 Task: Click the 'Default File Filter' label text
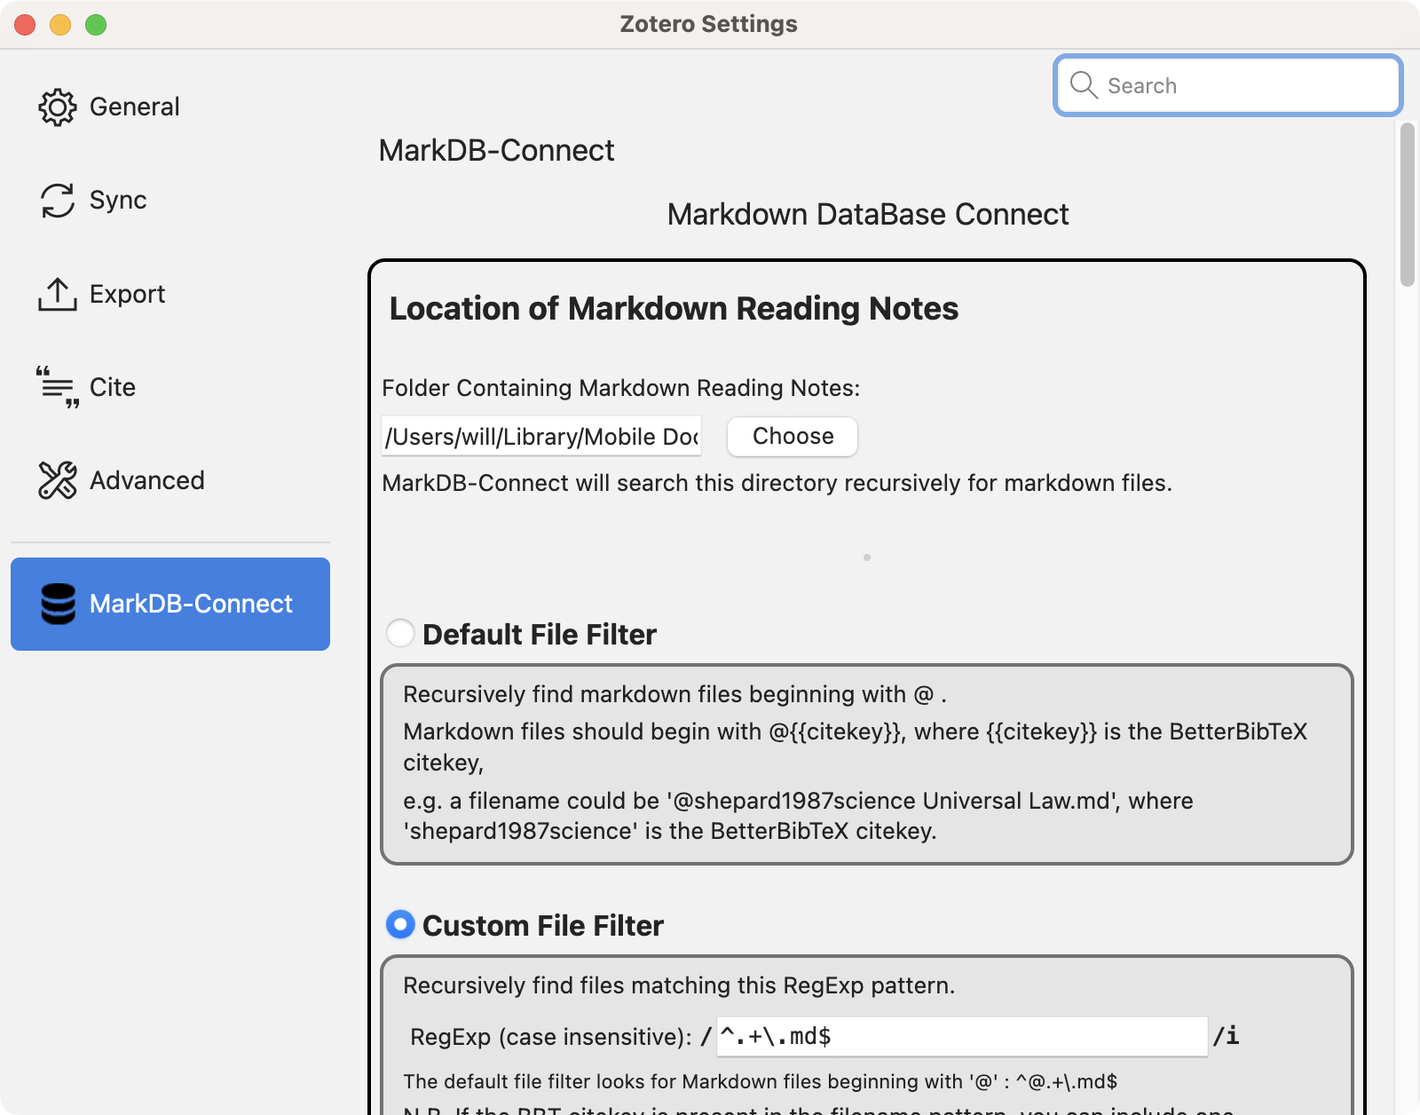tap(540, 634)
